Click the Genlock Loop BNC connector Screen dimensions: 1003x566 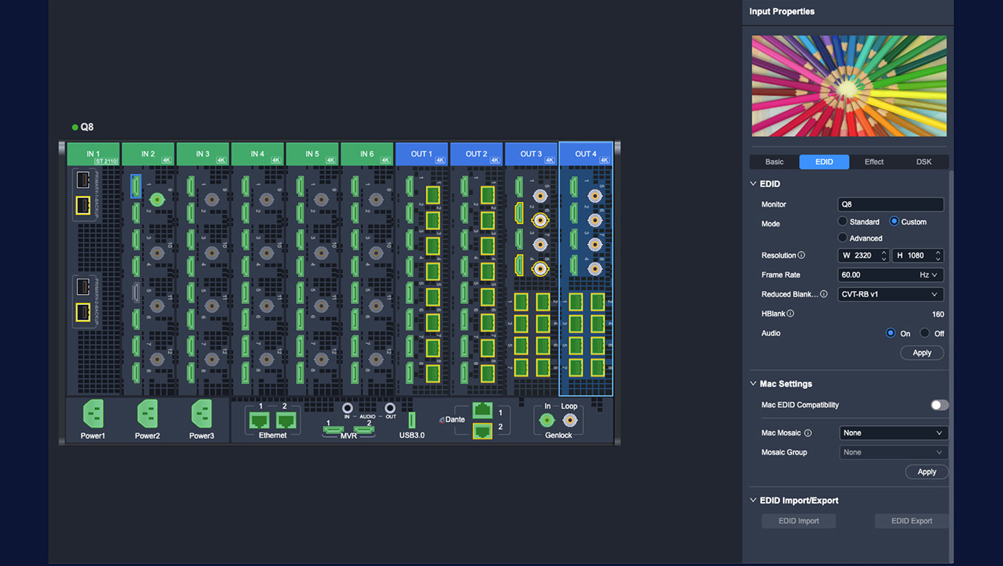tap(570, 420)
